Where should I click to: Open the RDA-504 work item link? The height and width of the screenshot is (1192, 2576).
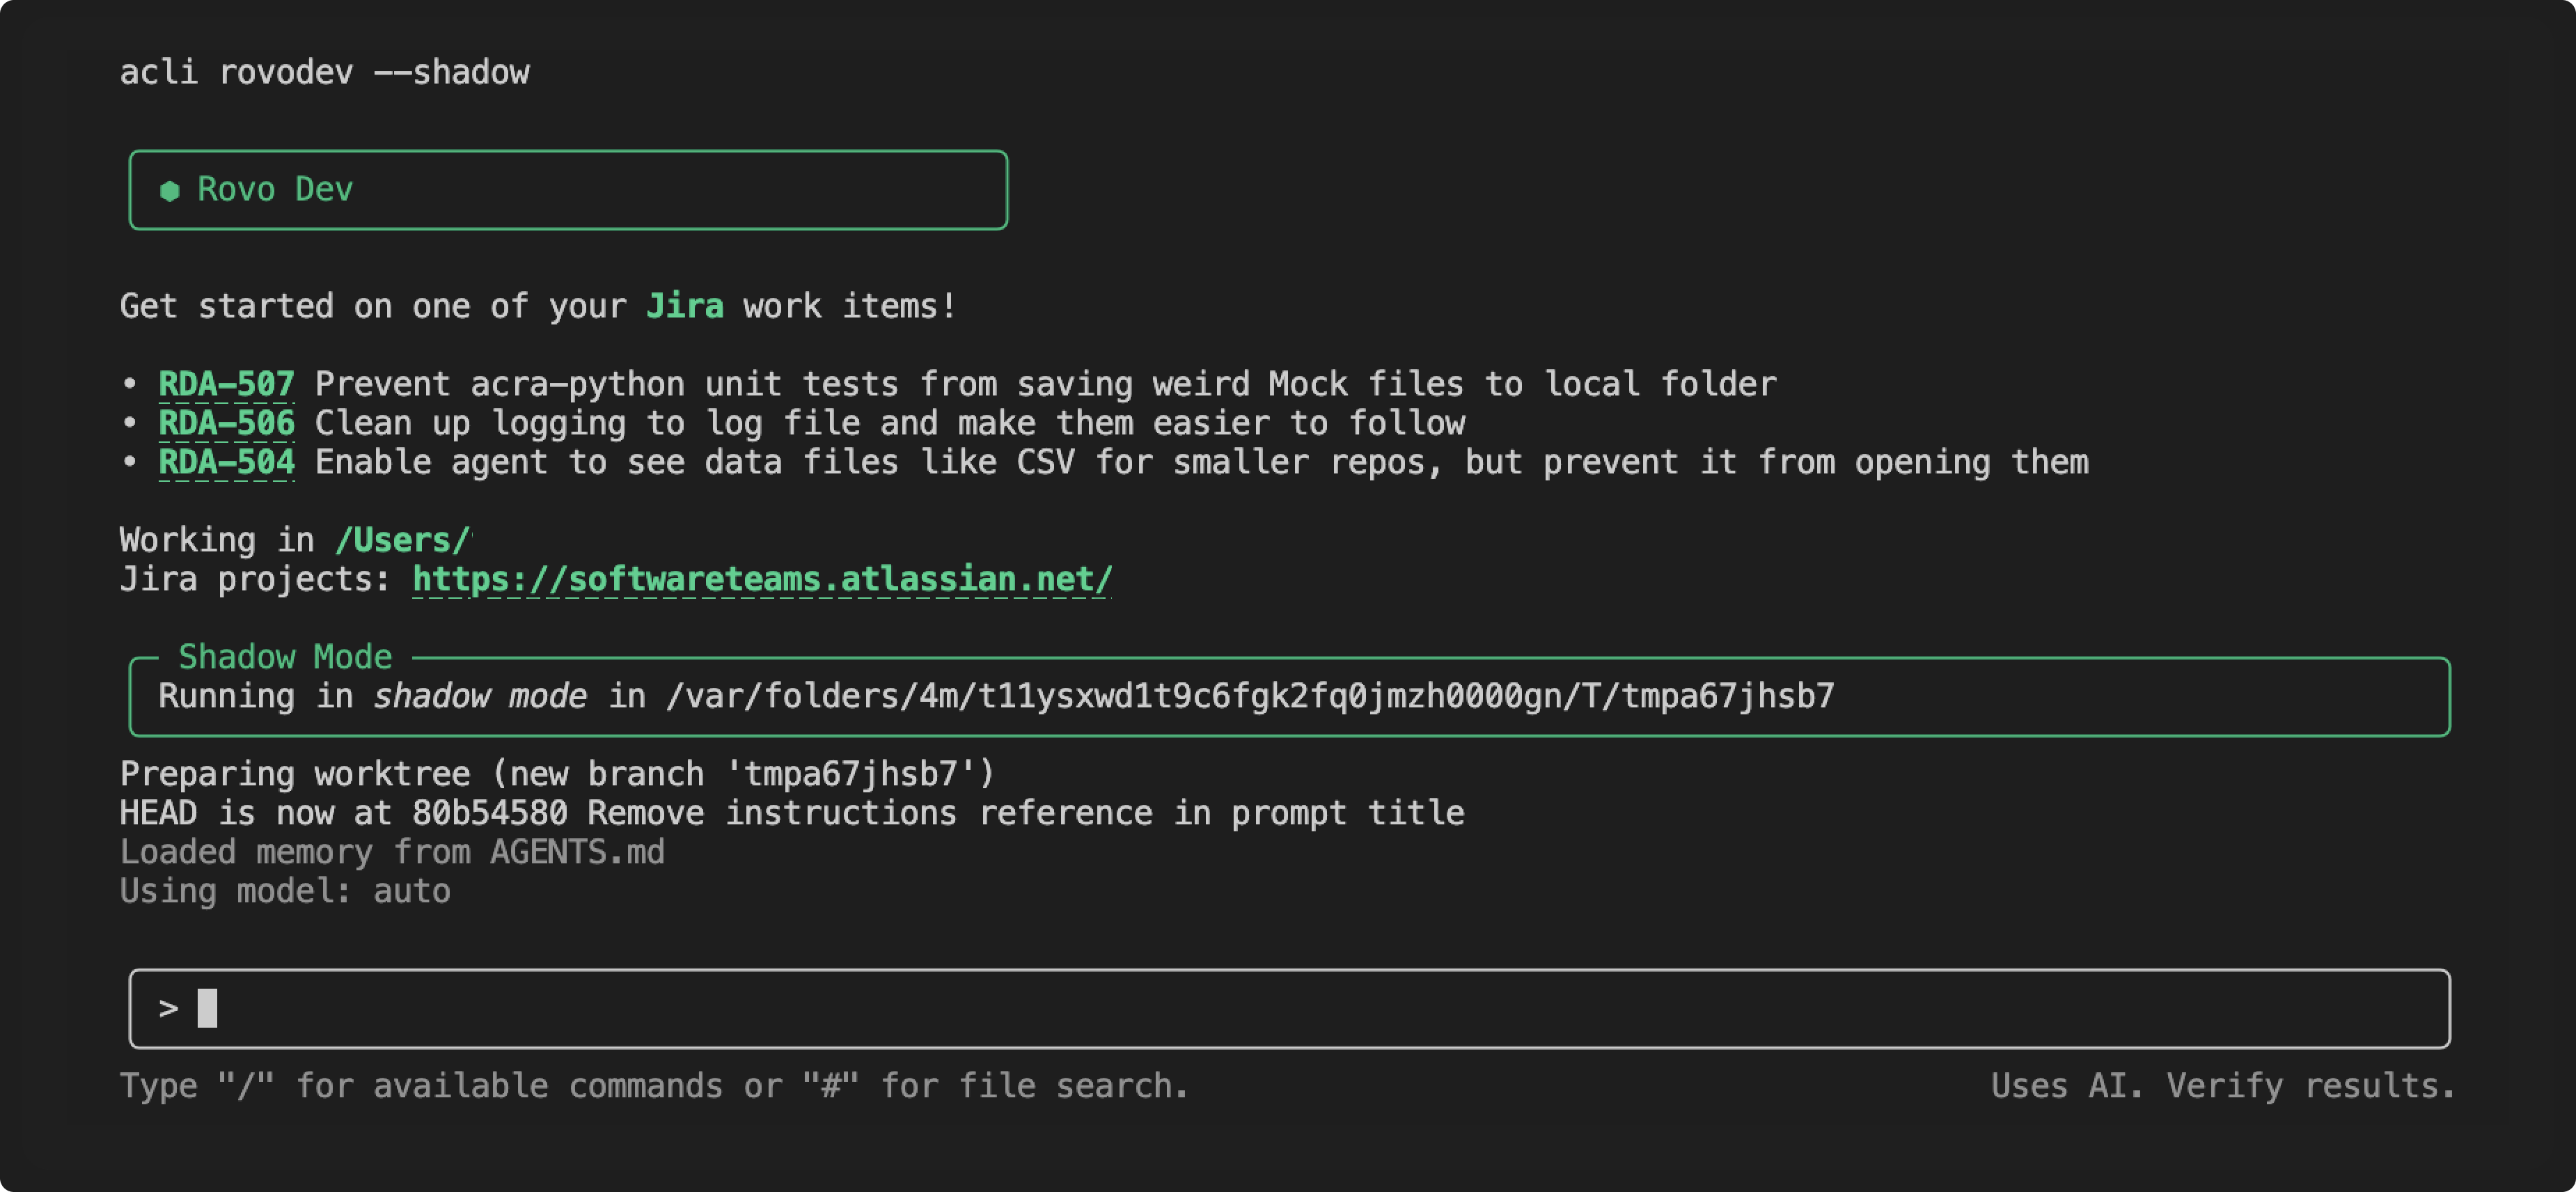point(226,462)
